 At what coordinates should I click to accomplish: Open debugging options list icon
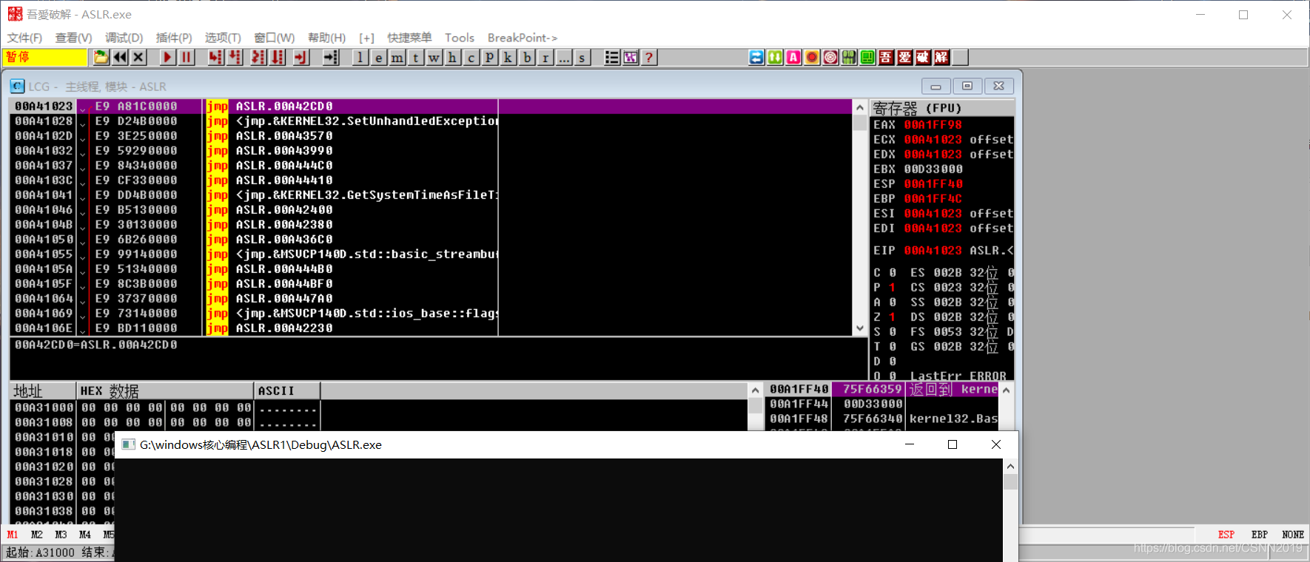tap(612, 57)
